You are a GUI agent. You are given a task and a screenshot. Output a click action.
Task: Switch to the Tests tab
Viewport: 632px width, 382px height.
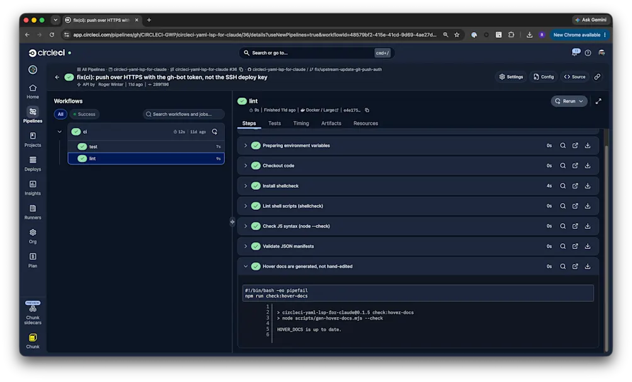coord(275,124)
